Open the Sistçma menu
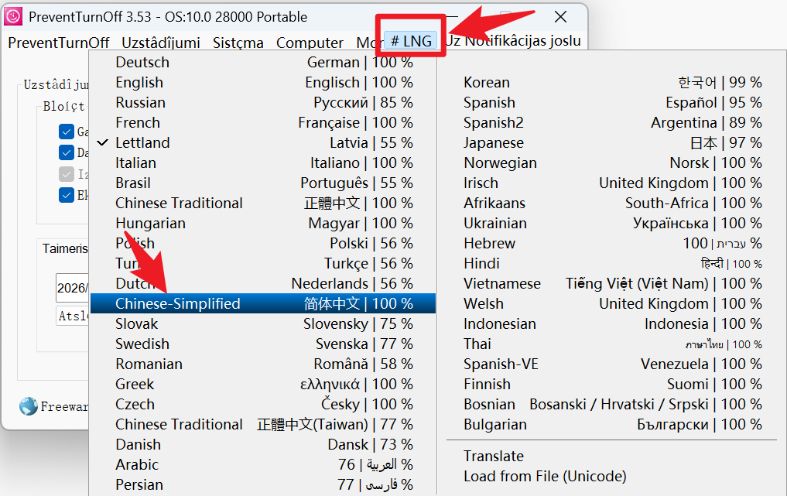The height and width of the screenshot is (496, 787). pyautogui.click(x=238, y=43)
